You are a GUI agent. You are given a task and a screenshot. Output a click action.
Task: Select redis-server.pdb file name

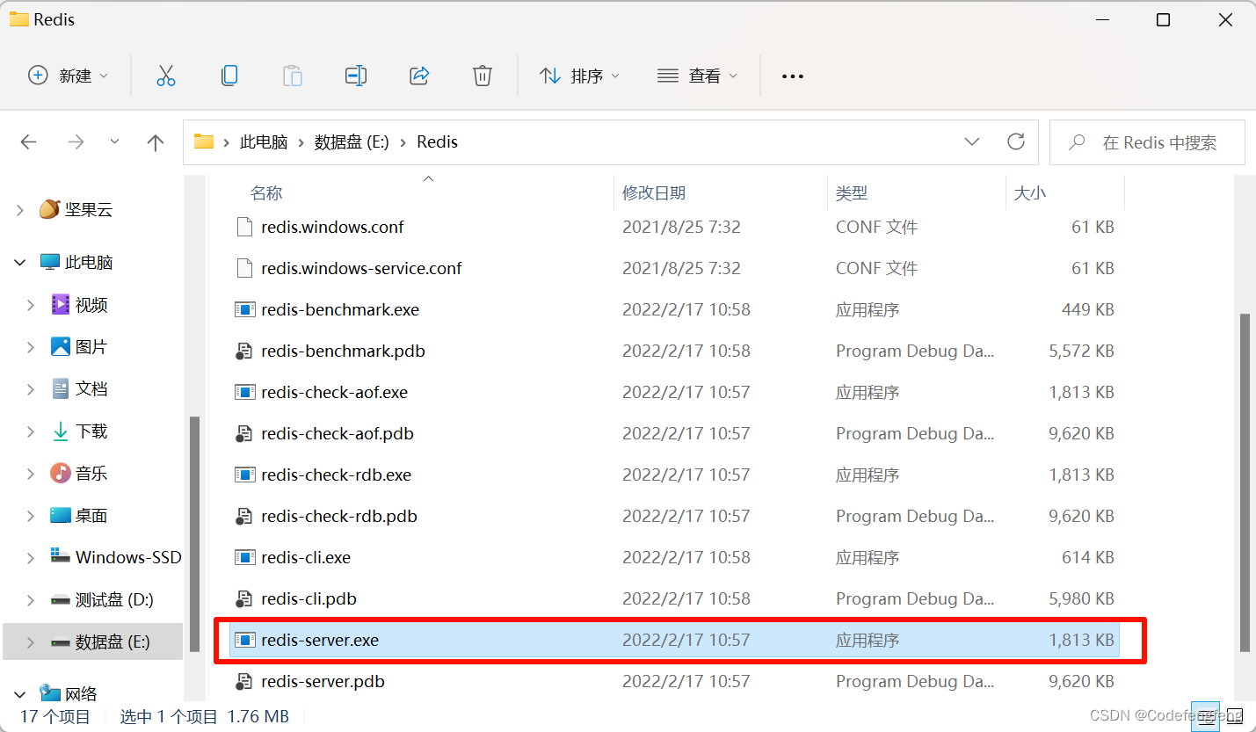pos(323,681)
